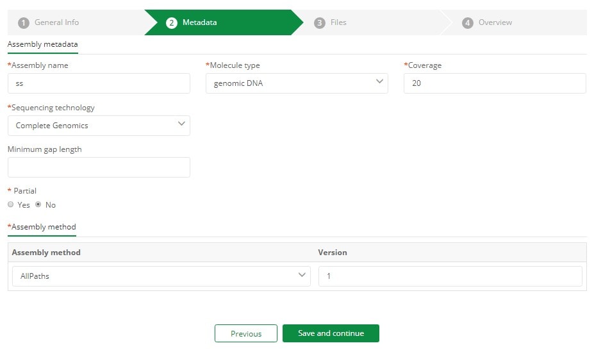
Task: Jump to the Overview step
Action: coord(495,22)
